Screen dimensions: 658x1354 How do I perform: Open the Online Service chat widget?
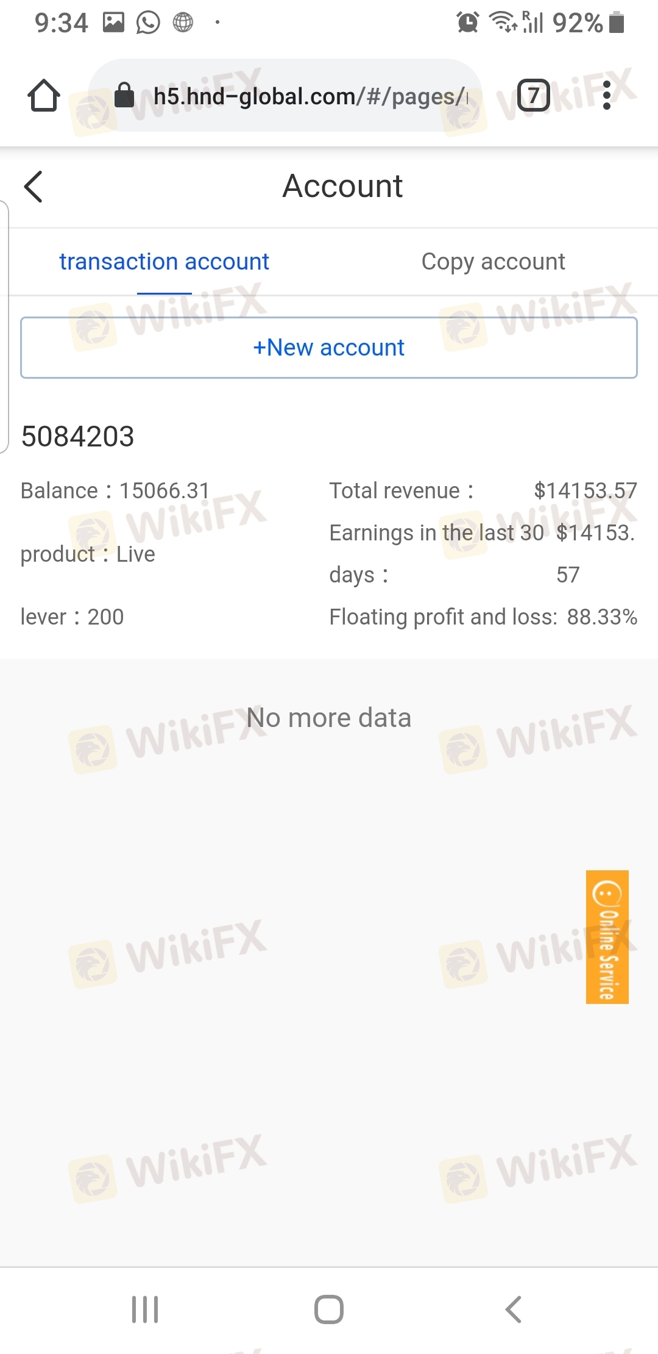pyautogui.click(x=607, y=936)
